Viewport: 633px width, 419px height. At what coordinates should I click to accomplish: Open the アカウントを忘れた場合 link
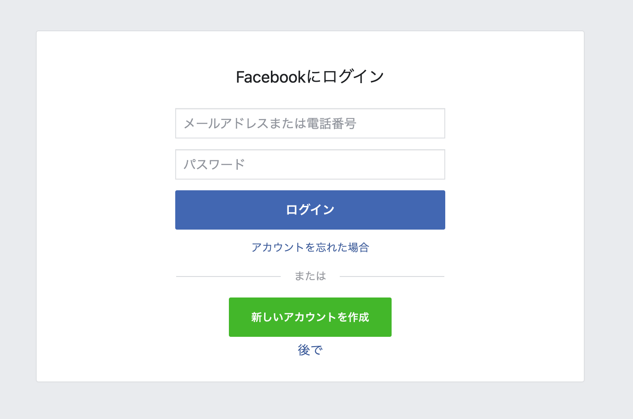310,247
